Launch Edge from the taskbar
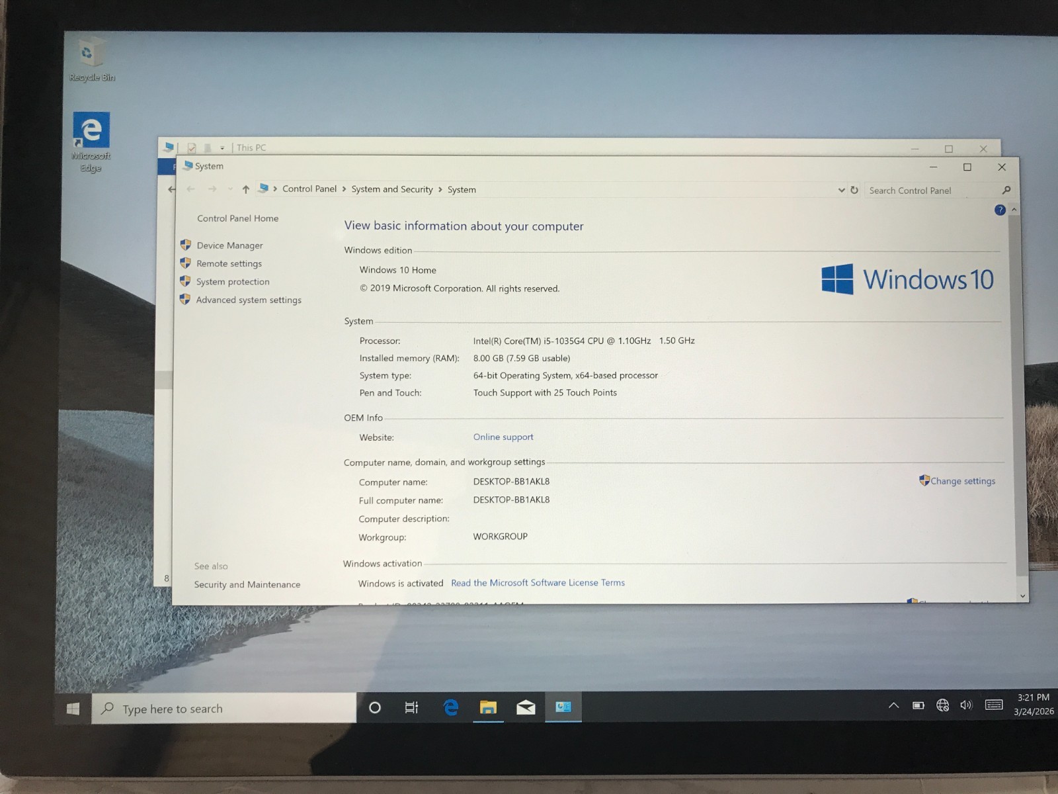Screen dimensions: 1058x794 click(451, 707)
